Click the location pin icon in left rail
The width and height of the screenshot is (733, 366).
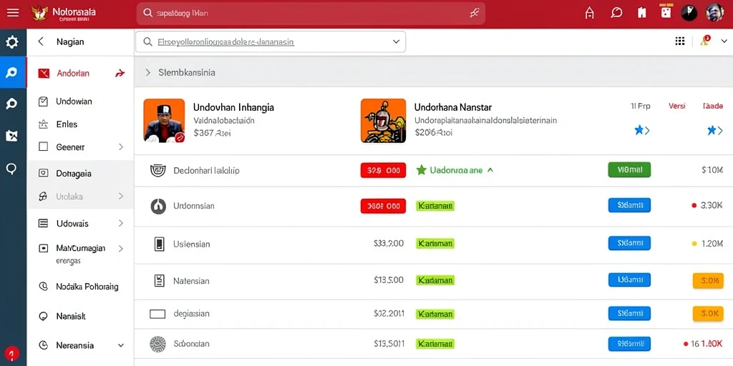(11, 169)
